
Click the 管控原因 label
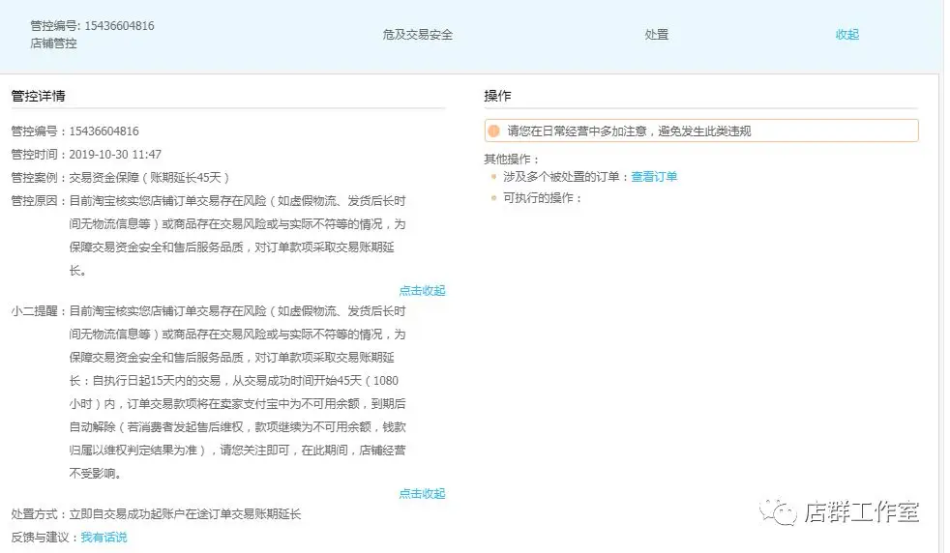[x=35, y=200]
